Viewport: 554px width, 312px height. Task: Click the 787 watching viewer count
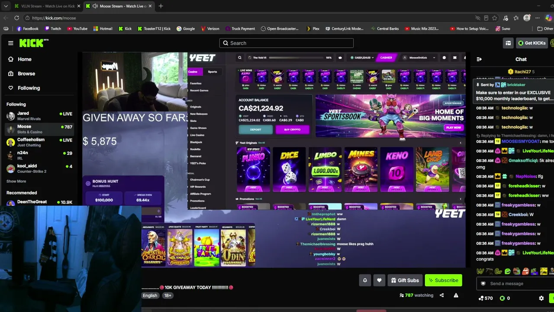(416, 295)
